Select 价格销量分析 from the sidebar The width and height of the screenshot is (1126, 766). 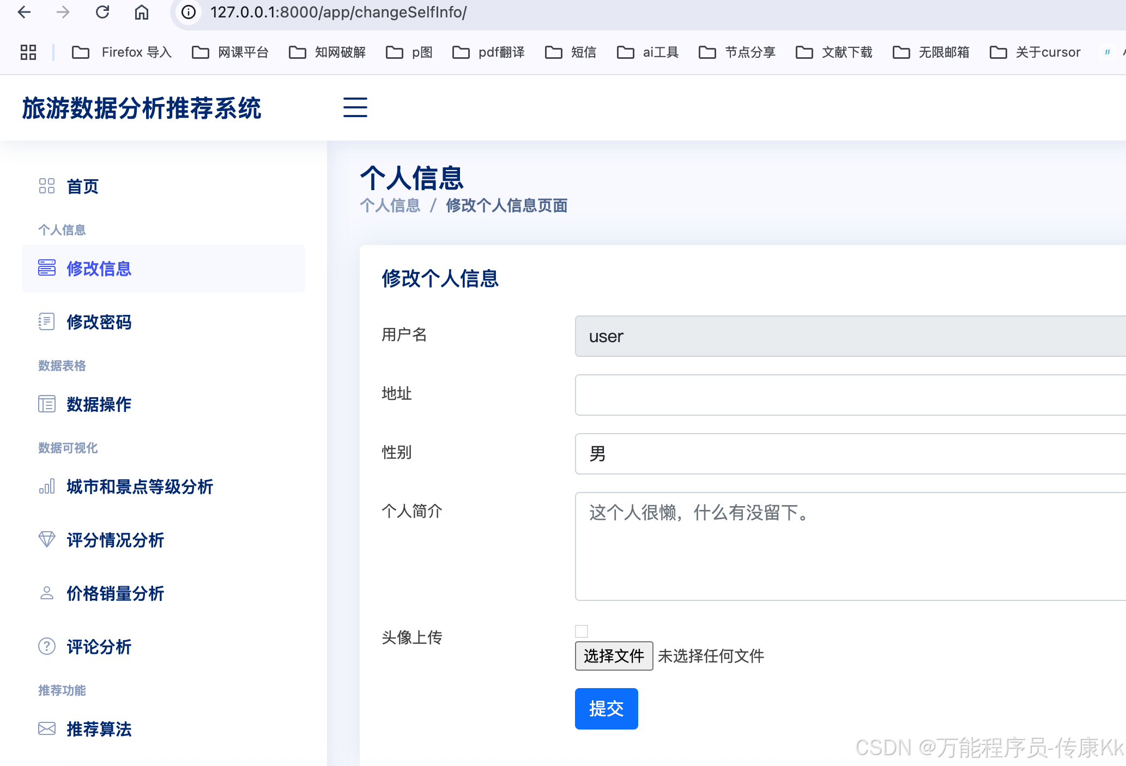(x=115, y=593)
